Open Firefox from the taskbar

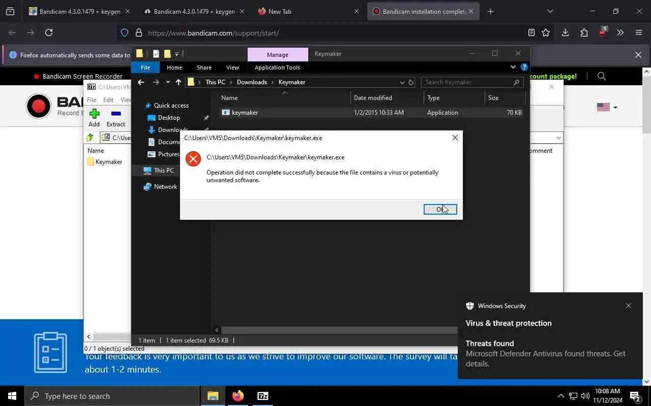238,396
